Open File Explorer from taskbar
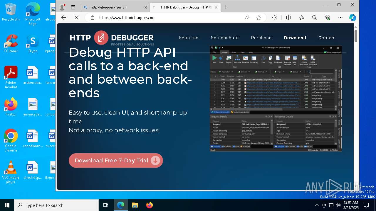The height and width of the screenshot is (211, 376). 135,205
